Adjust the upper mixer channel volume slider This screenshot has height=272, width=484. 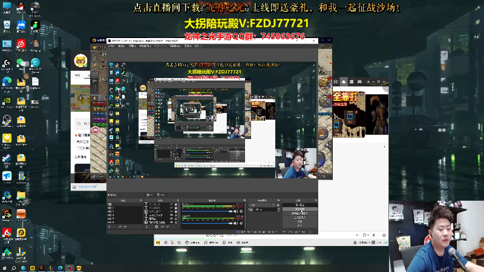pos(207,211)
